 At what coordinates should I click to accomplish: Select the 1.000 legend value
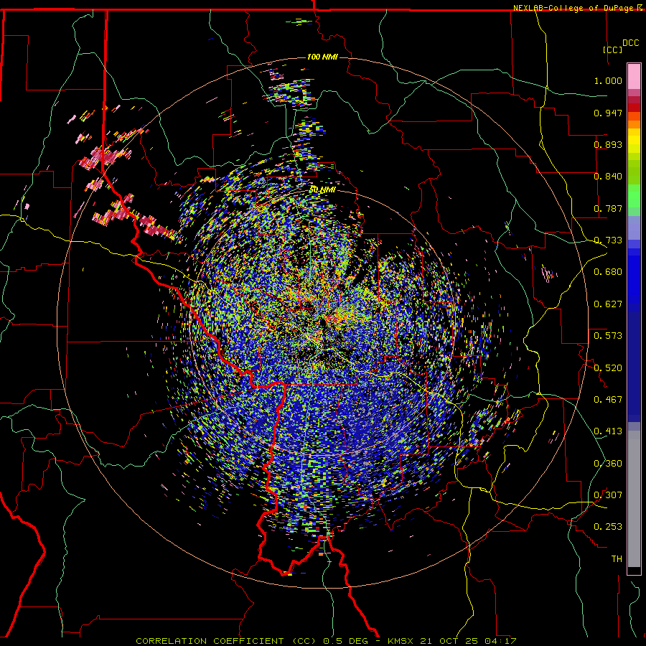click(x=608, y=80)
